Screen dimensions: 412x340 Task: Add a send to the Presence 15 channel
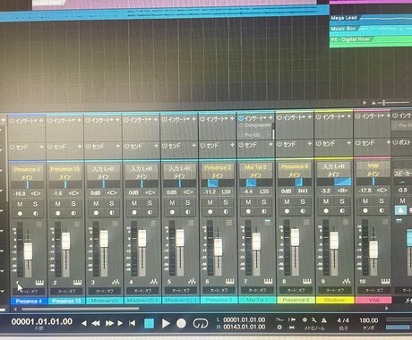(80, 147)
